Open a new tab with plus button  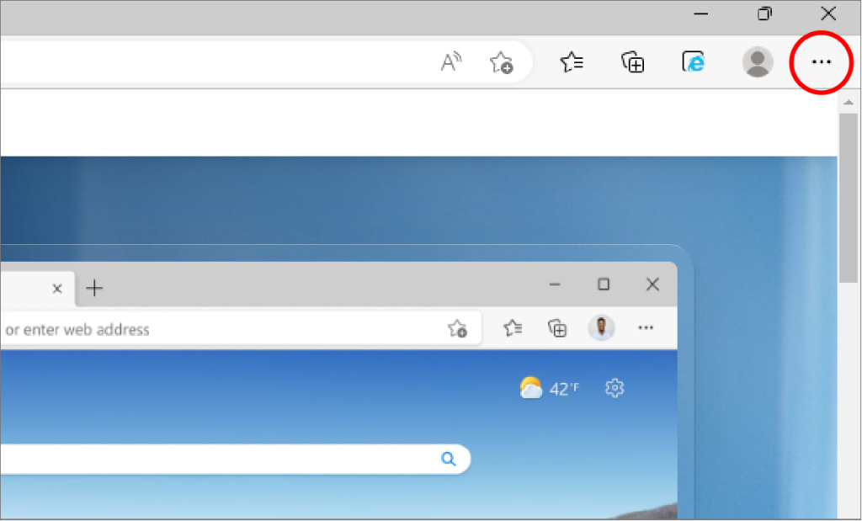[94, 288]
